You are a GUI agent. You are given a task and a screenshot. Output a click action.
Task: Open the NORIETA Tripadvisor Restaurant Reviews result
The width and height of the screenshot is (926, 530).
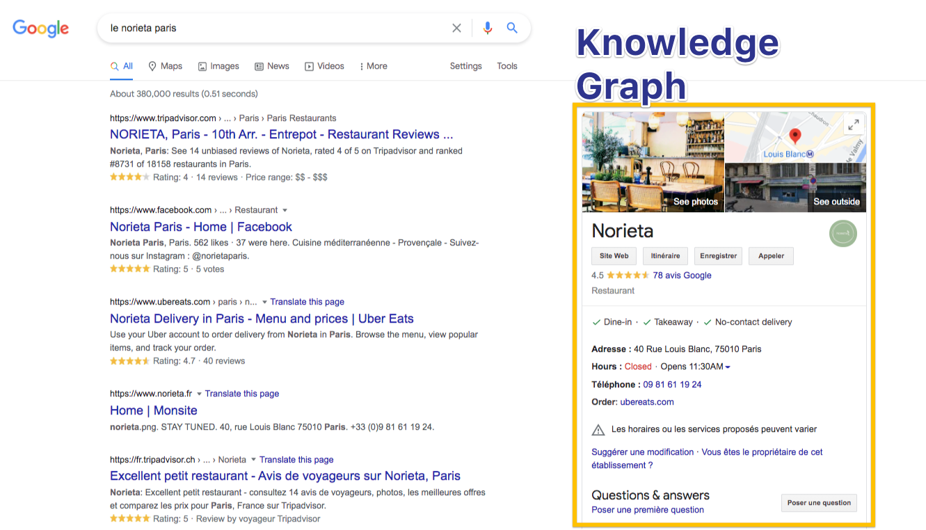(x=282, y=134)
